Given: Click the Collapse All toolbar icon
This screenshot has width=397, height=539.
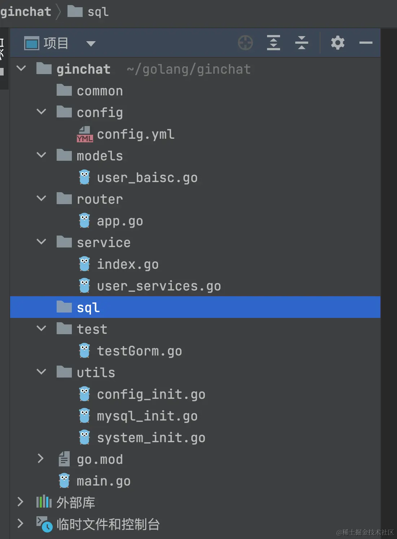Looking at the screenshot, I should point(301,43).
